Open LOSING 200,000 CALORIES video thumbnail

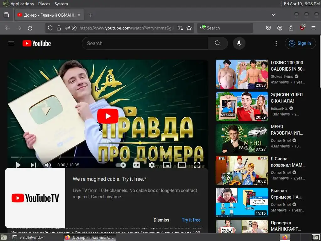point(242,74)
